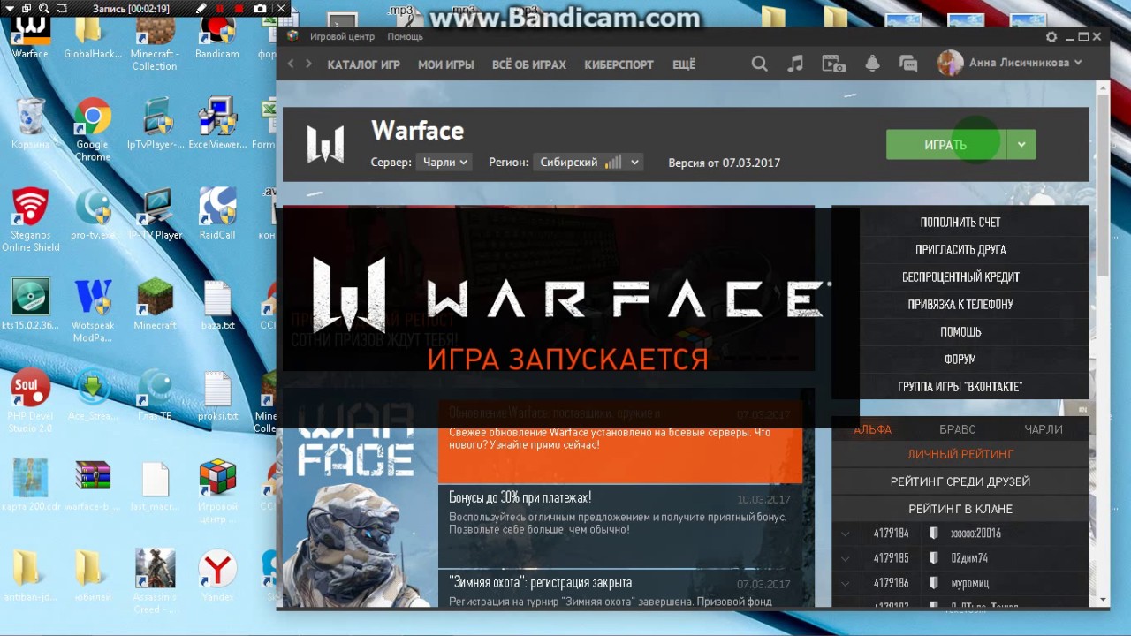
Task: Open the chat messages icon
Action: (x=907, y=64)
